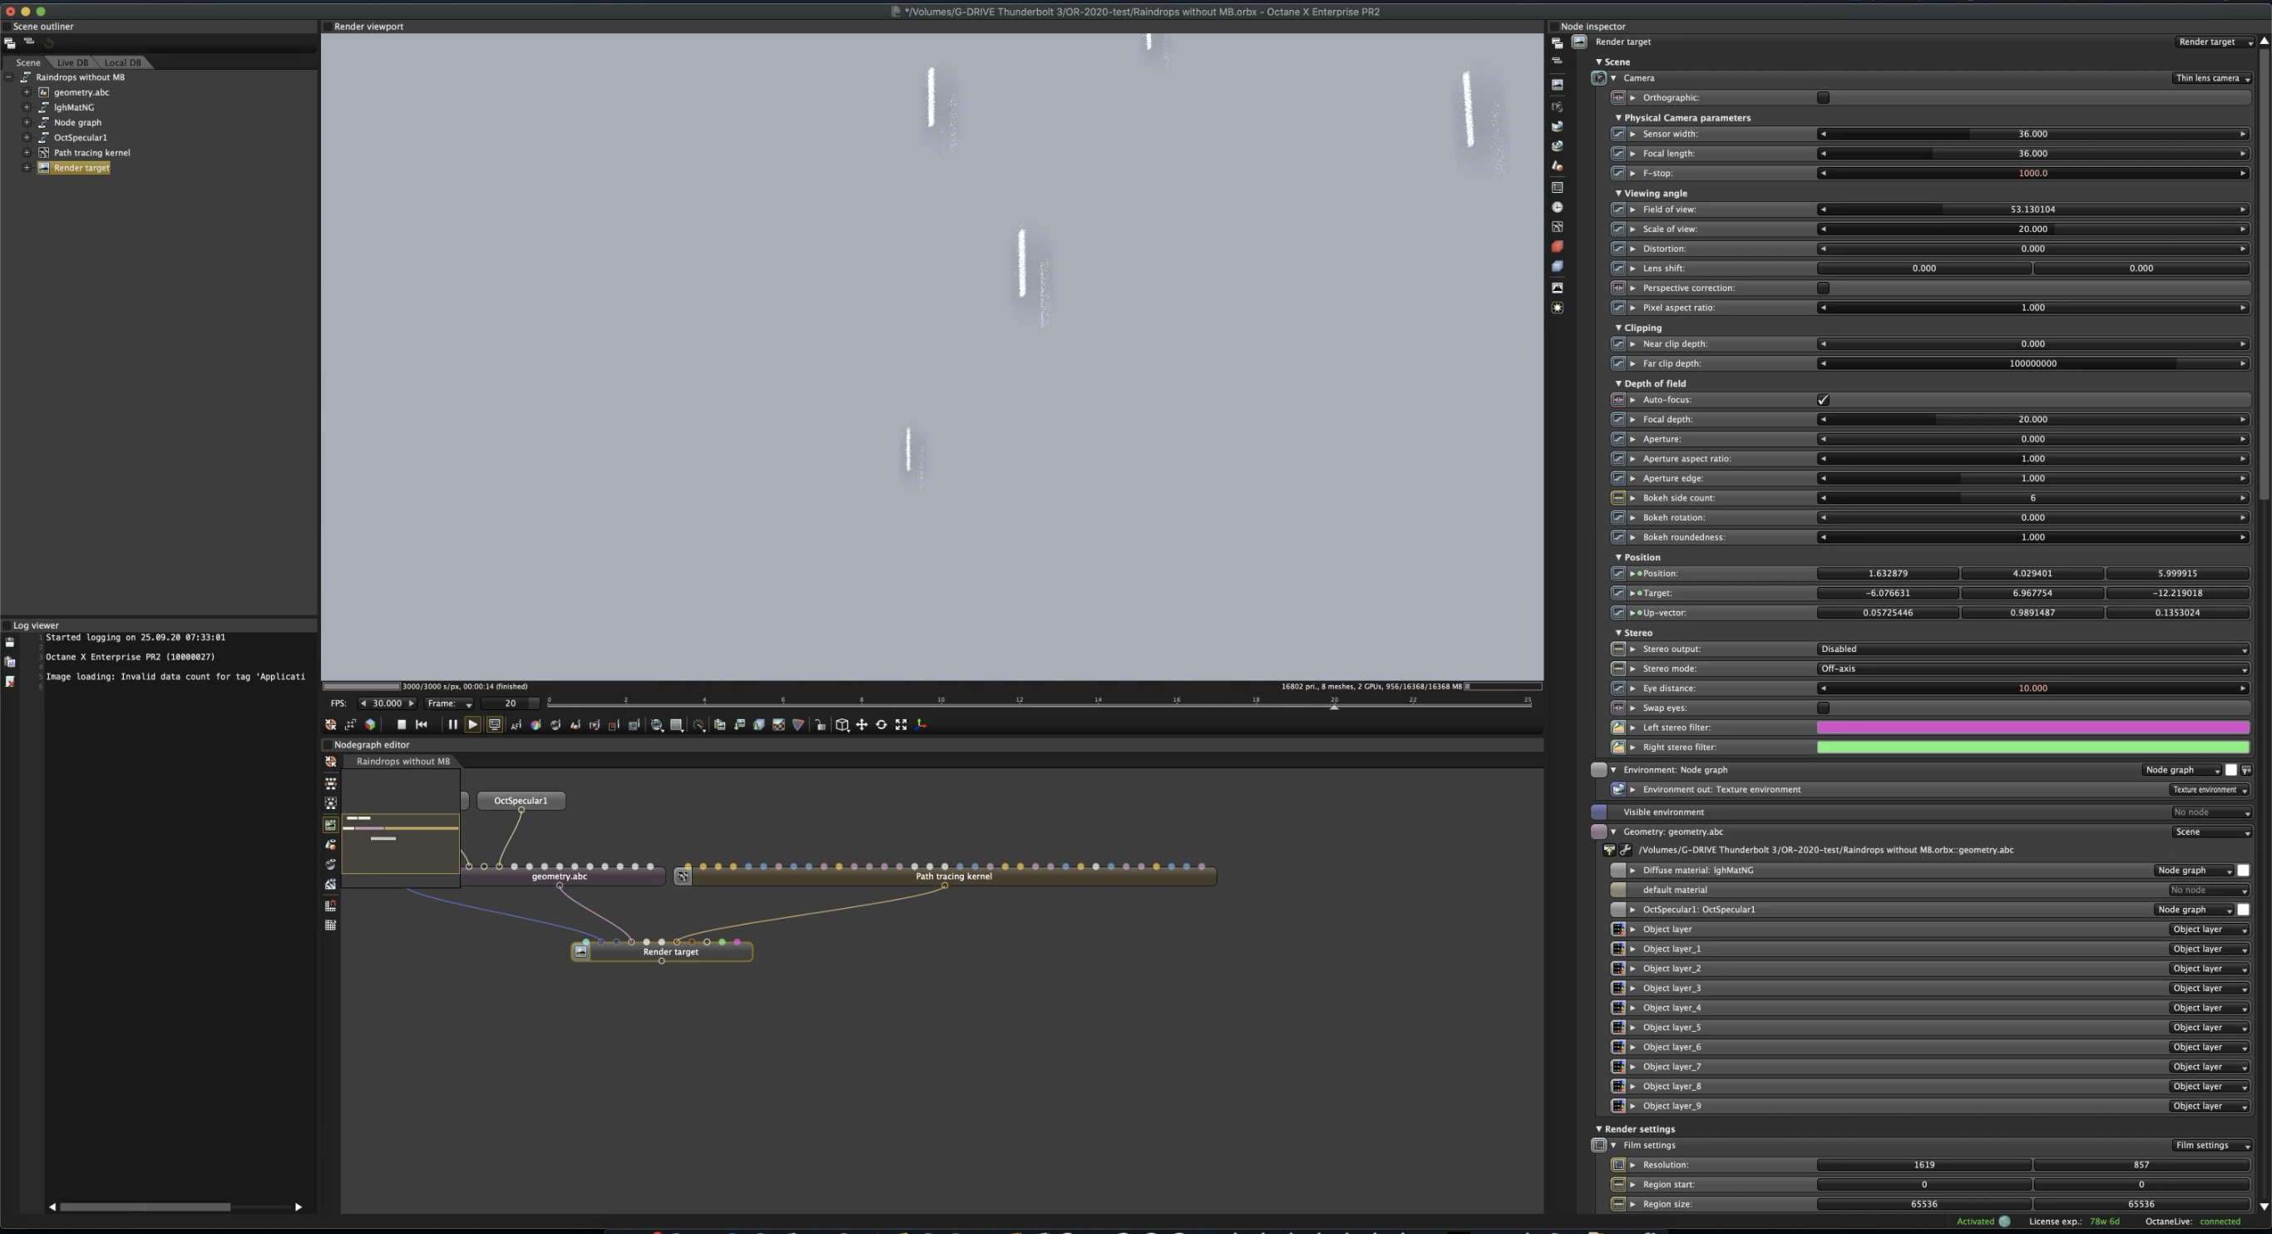Toggle the world axis icon

click(x=921, y=725)
